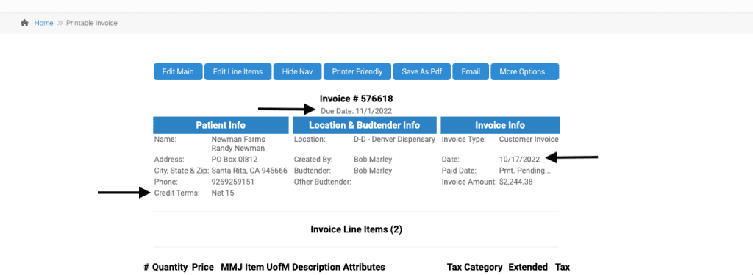
Task: Click the invoice date 10/17/2022
Action: 520,159
